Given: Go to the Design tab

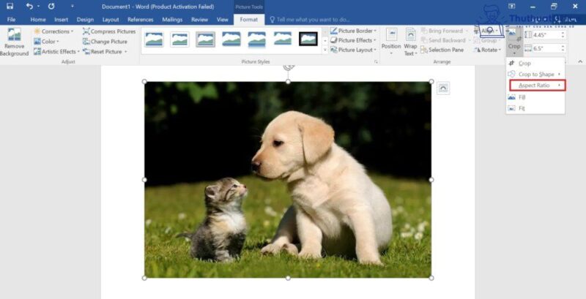Looking at the screenshot, I should pyautogui.click(x=85, y=20).
